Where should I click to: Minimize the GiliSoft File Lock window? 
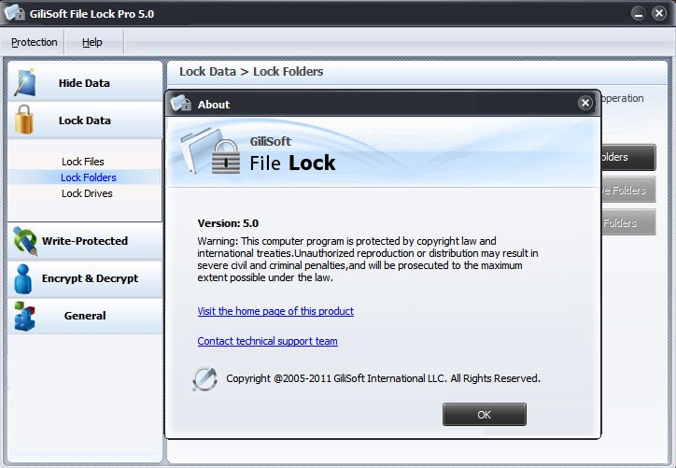coord(638,13)
